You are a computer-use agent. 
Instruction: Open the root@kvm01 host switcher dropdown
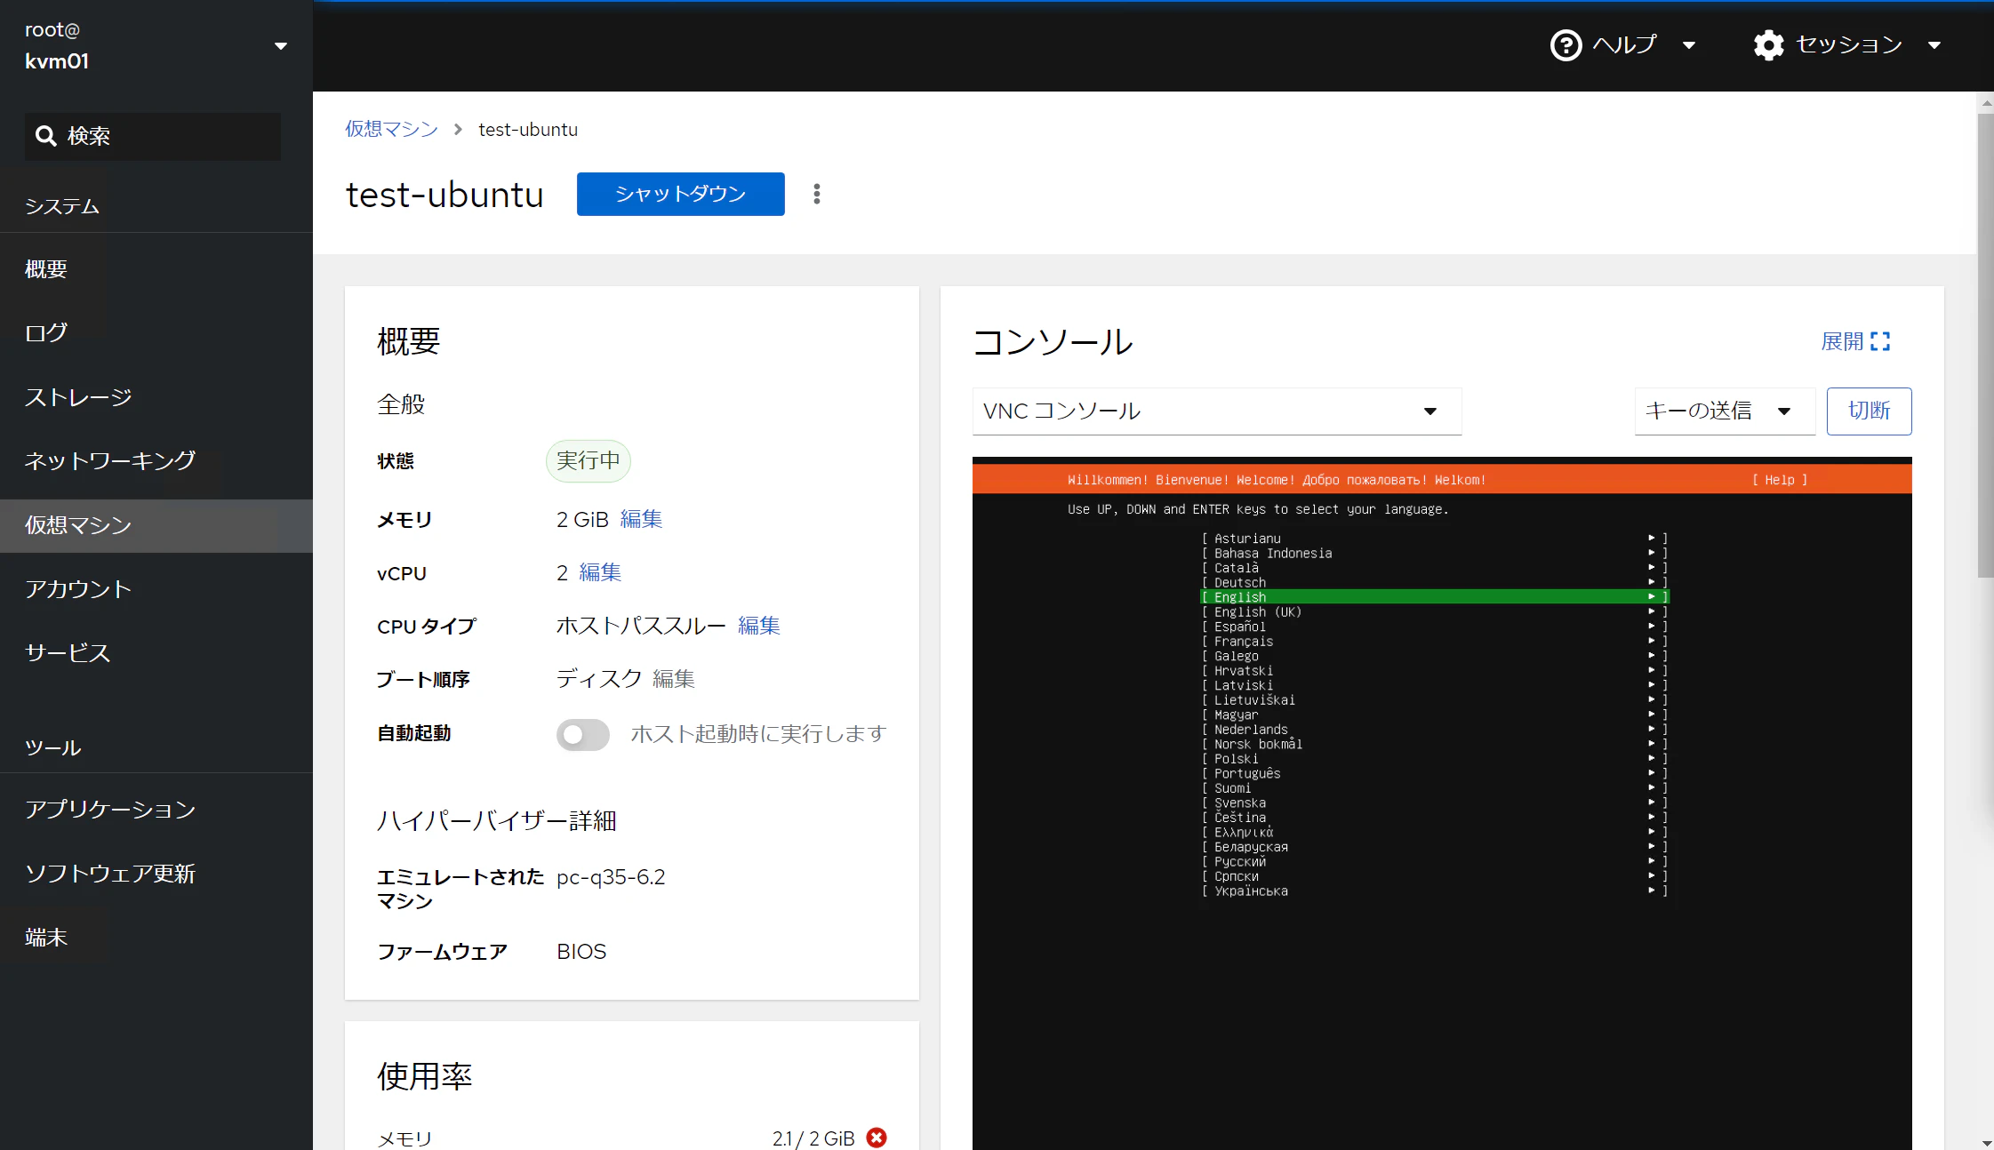coord(280,46)
